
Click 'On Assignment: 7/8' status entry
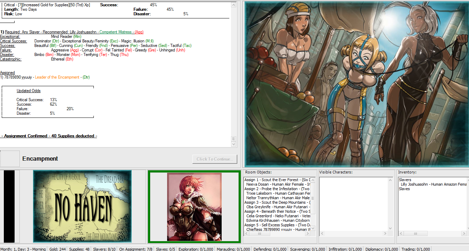(x=137, y=249)
